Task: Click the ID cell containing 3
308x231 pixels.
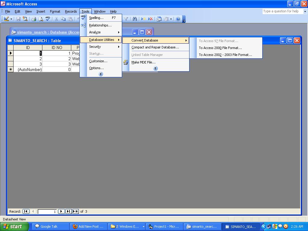Action: pos(28,64)
